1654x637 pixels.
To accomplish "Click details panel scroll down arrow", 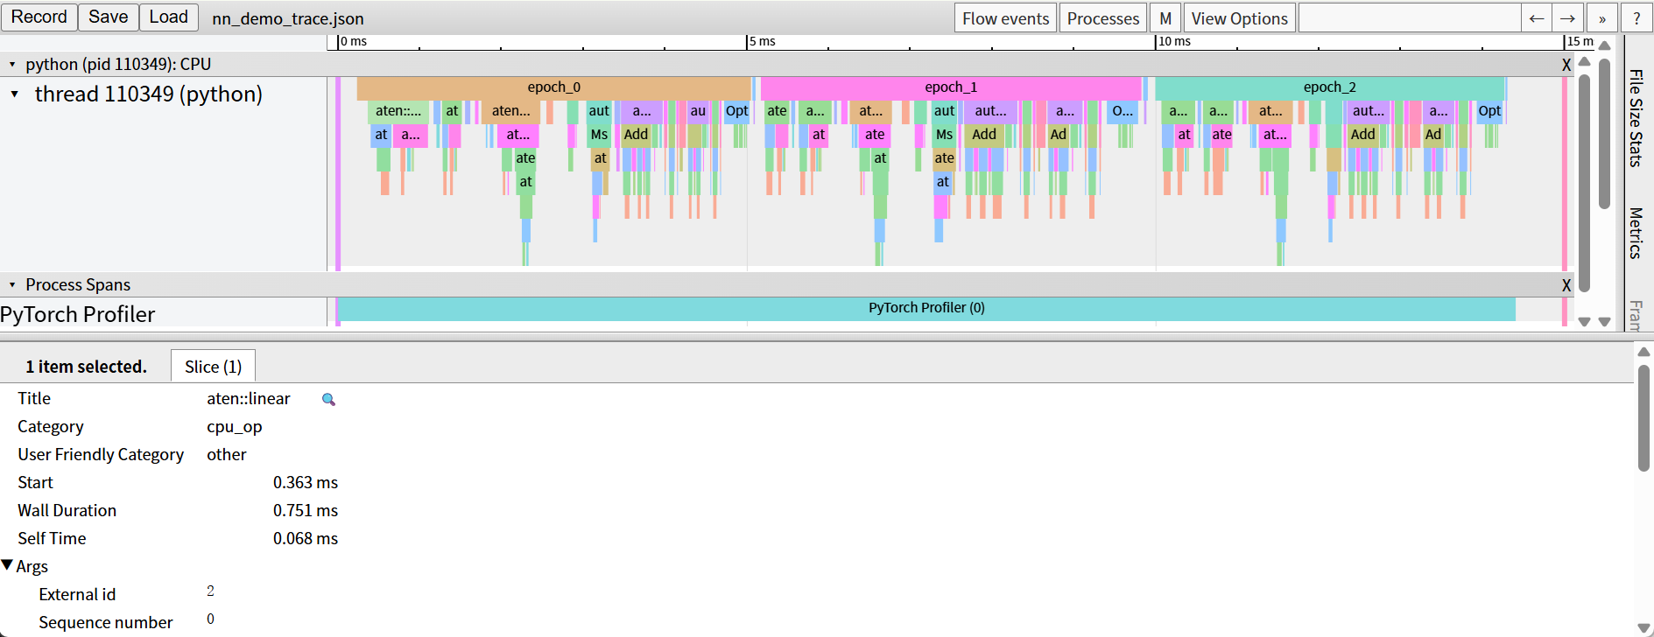I will [1643, 628].
